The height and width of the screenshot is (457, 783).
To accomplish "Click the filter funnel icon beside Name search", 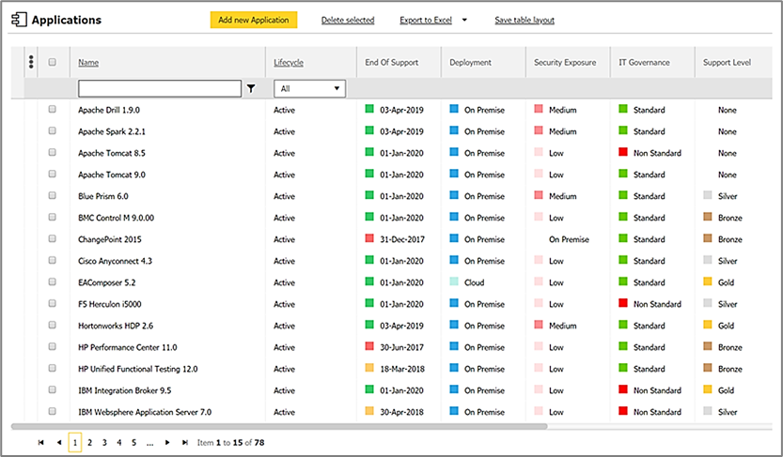I will tap(251, 88).
